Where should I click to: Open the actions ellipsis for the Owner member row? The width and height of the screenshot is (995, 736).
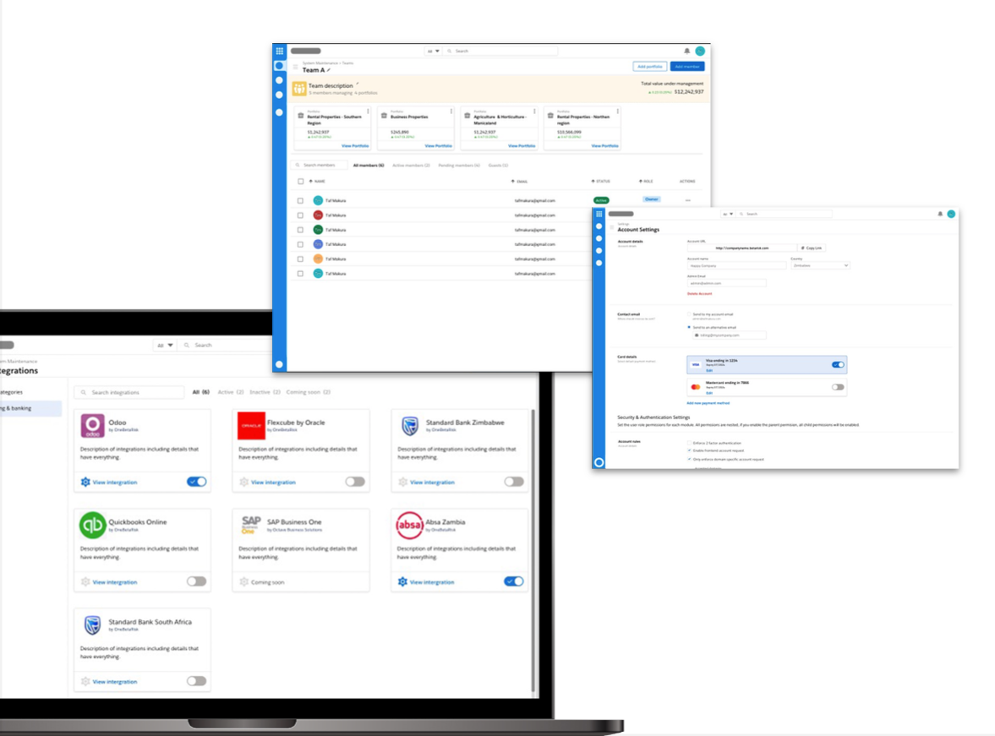688,200
